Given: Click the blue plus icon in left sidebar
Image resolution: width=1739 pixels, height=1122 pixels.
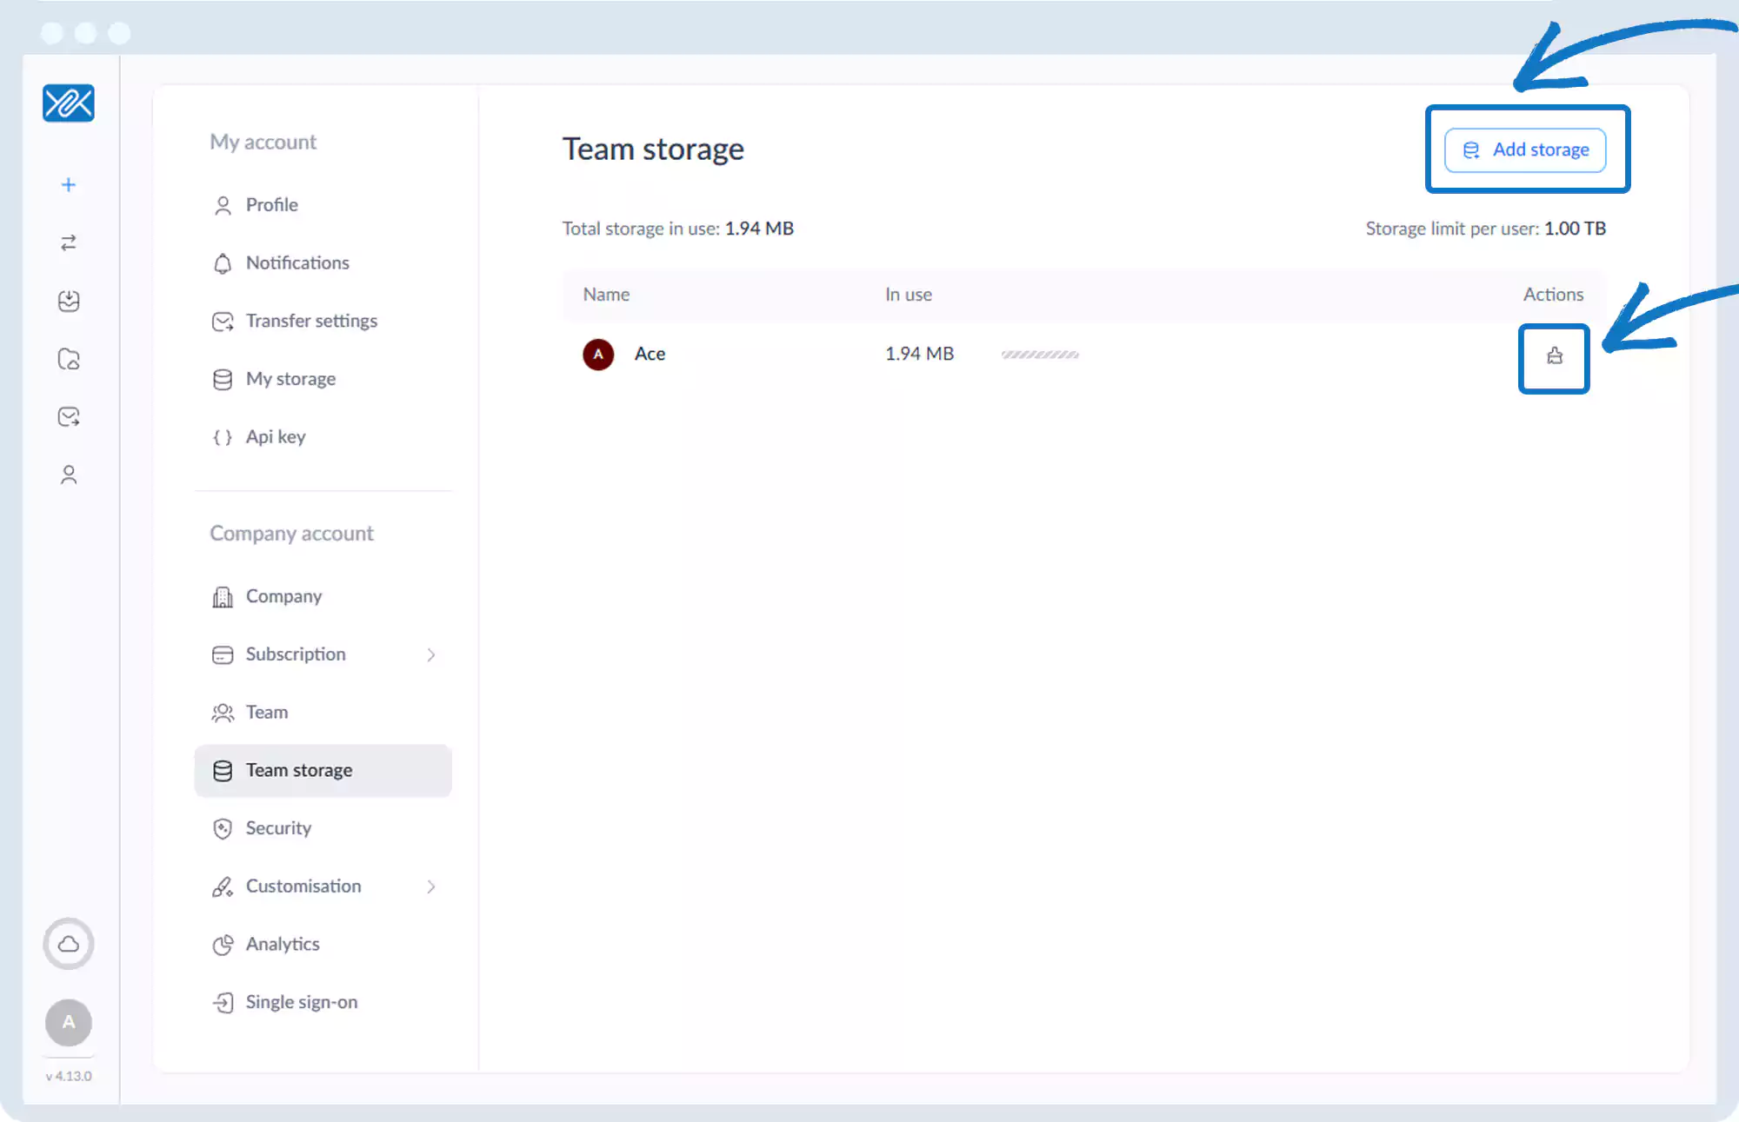Looking at the screenshot, I should (x=69, y=185).
